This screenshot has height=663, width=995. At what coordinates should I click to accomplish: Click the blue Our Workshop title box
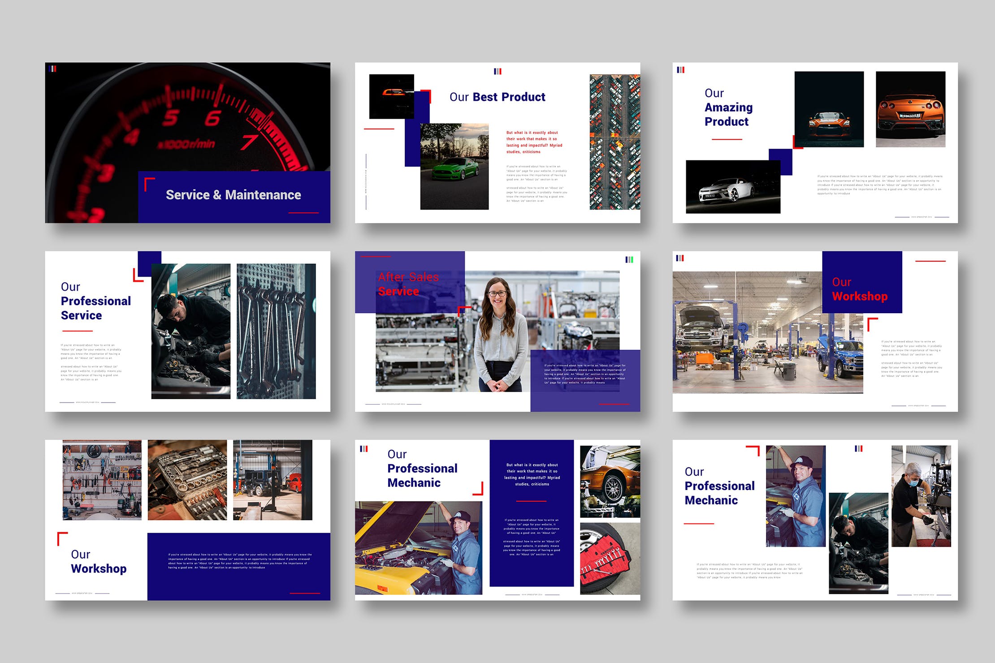861,282
